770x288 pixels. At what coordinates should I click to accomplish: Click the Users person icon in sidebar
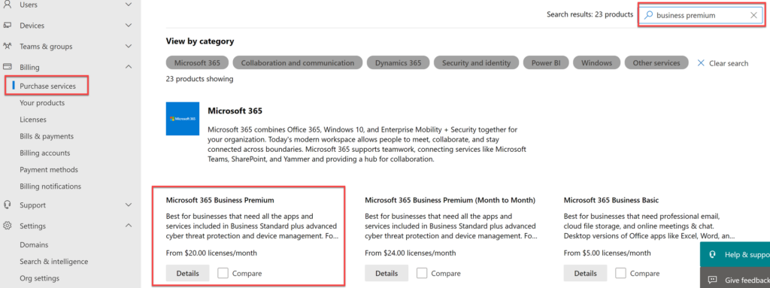click(x=8, y=5)
